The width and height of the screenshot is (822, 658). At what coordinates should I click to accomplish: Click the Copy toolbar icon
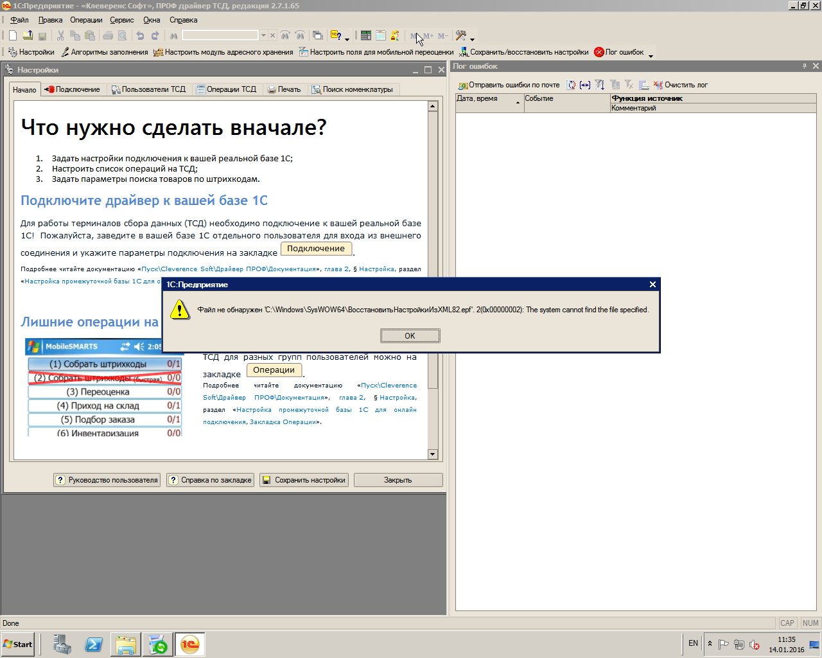point(75,35)
